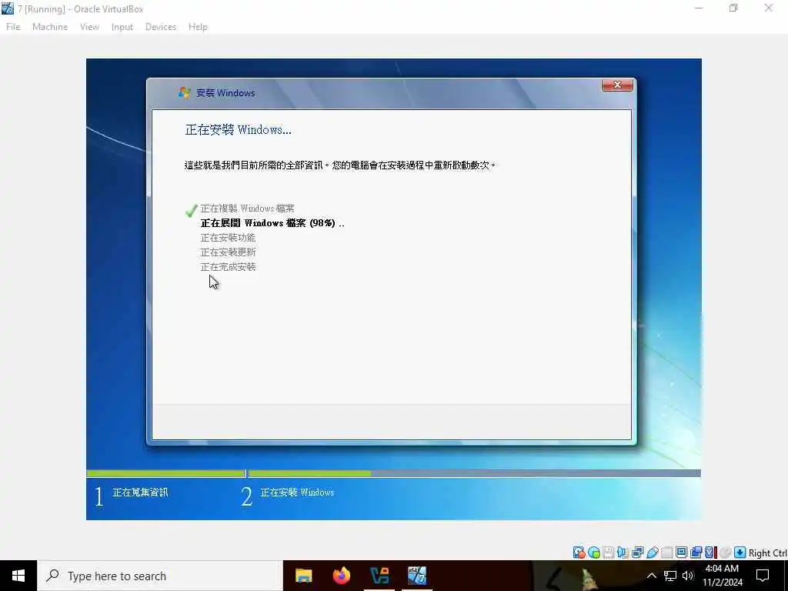788x591 pixels.
Task: Close the 安裝 Windows setup dialog
Action: click(x=617, y=85)
